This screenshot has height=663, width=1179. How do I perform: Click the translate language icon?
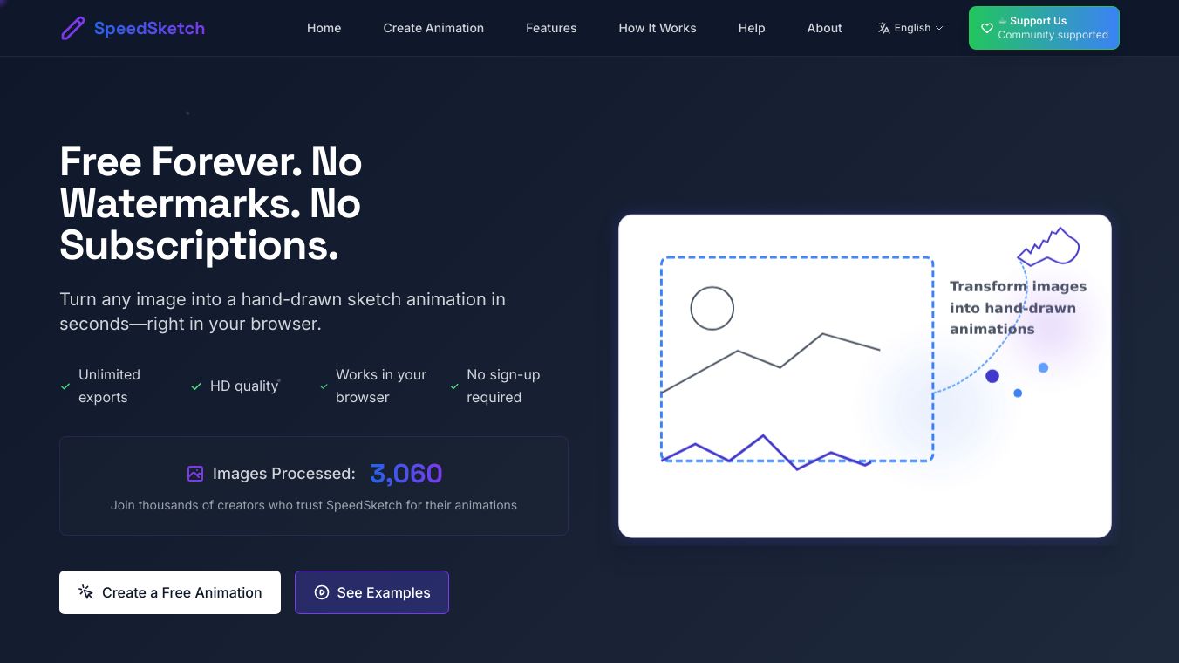pos(884,28)
